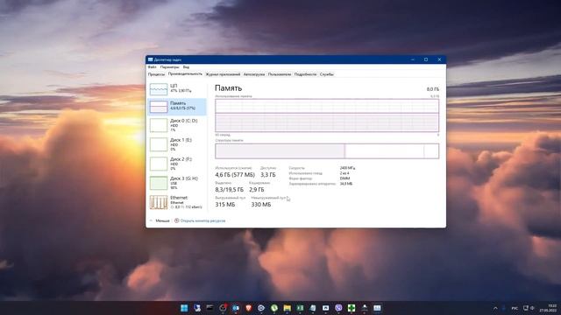This screenshot has height=315, width=561.
Task: Open File Explorer folder icon on taskbar
Action: coord(288,308)
